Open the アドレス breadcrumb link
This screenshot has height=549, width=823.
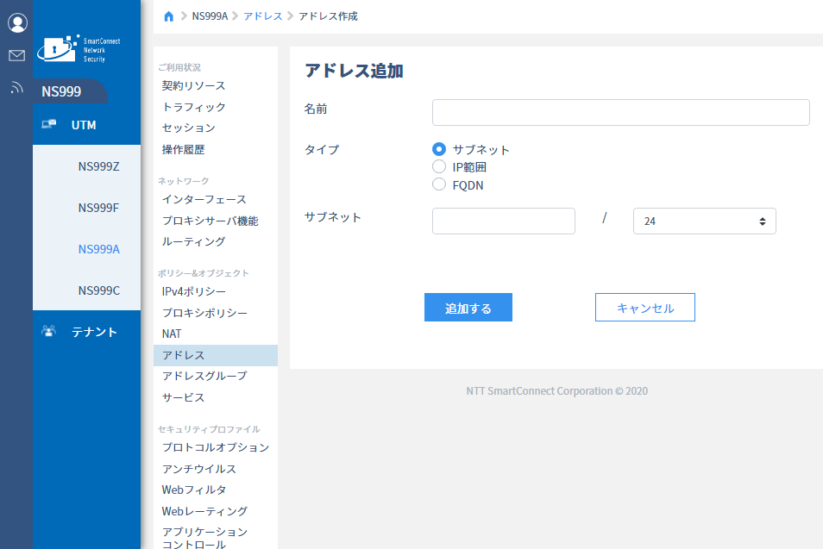tap(263, 16)
